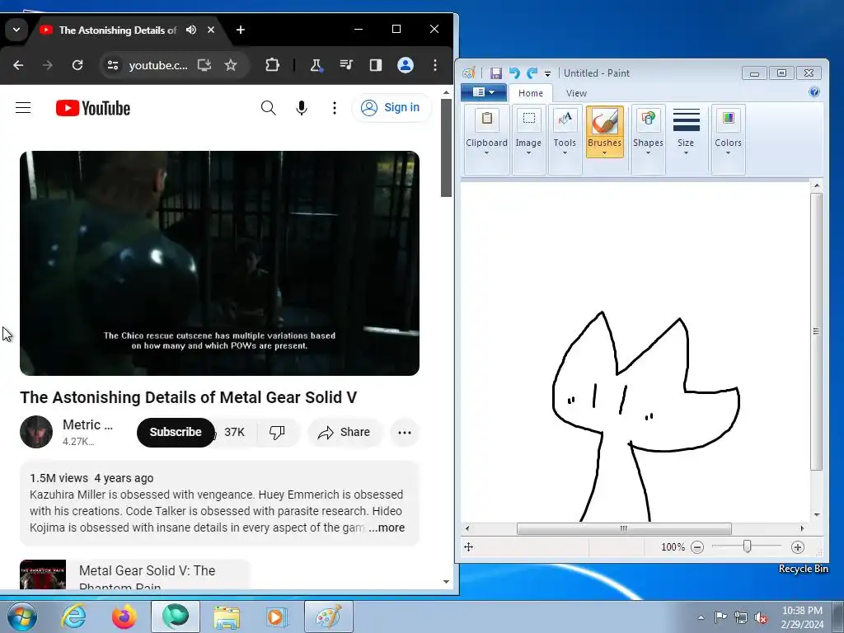844x633 pixels.
Task: Click the Sign in button on YouTube
Action: [392, 108]
